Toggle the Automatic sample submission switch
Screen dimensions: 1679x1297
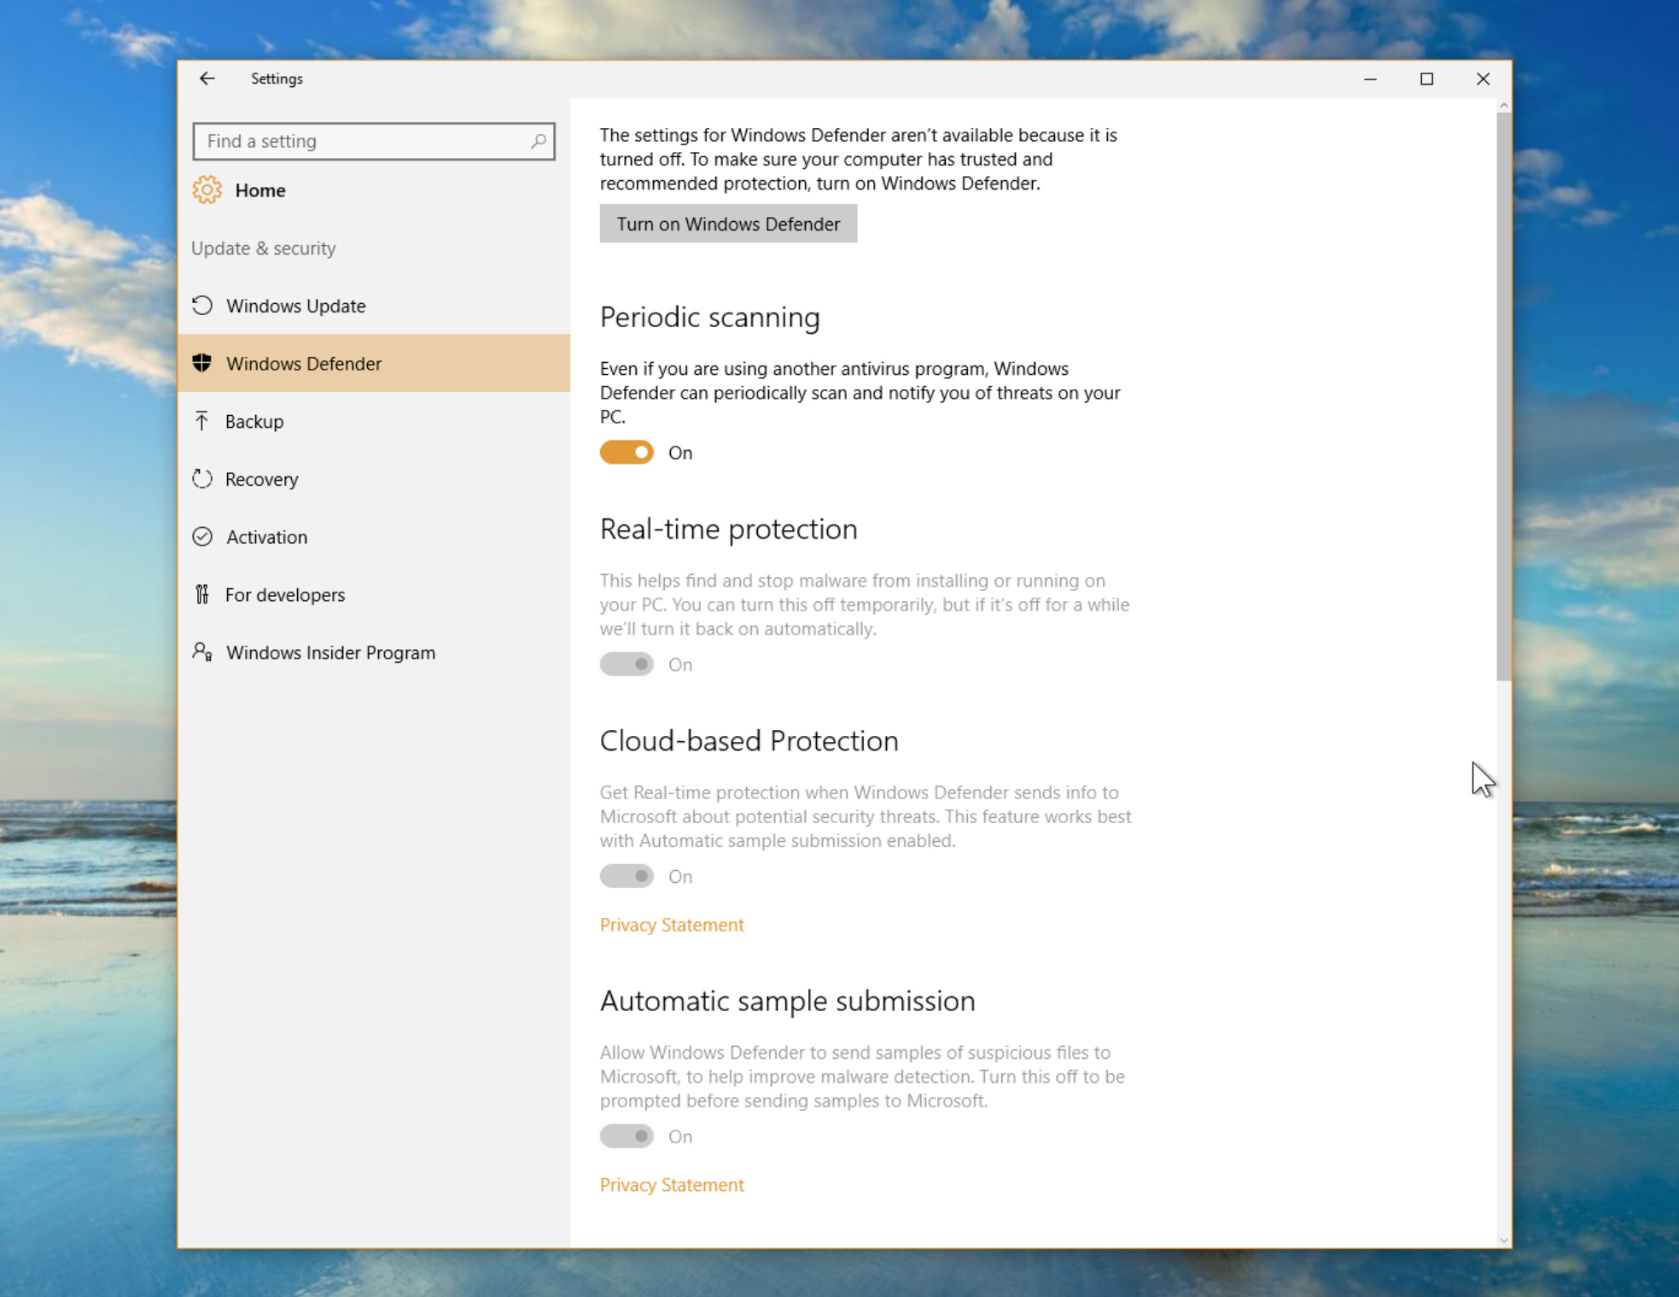click(x=627, y=1136)
